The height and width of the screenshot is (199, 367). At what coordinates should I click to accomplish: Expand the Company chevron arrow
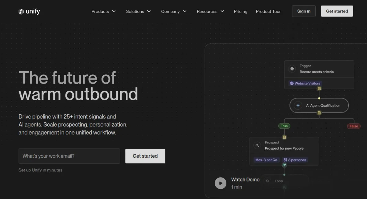click(x=185, y=11)
